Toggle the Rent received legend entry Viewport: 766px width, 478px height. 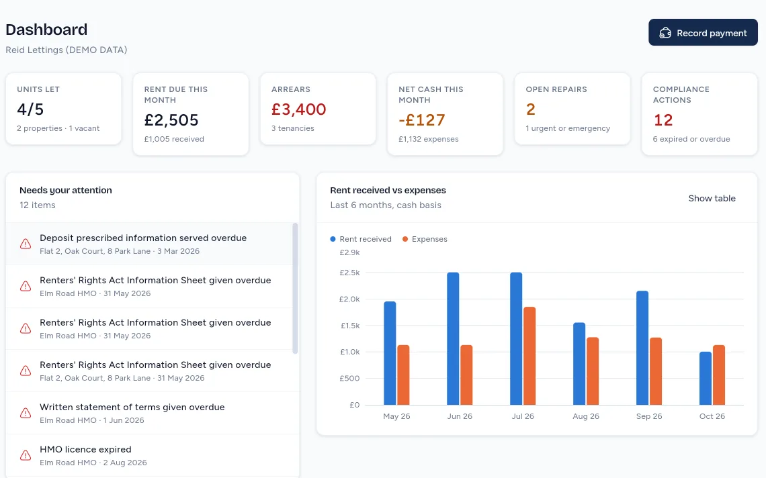[361, 239]
